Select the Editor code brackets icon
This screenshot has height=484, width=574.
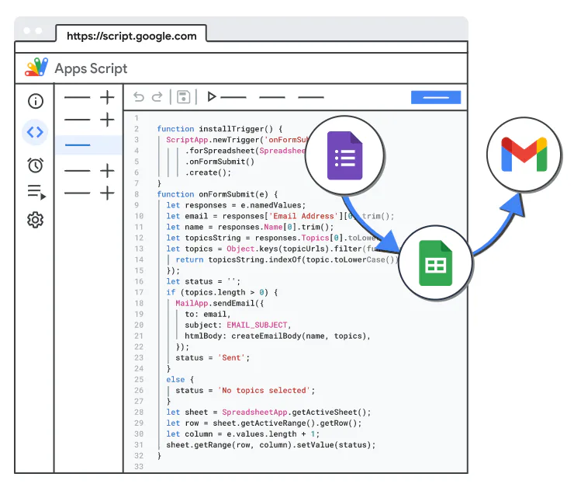tap(35, 132)
